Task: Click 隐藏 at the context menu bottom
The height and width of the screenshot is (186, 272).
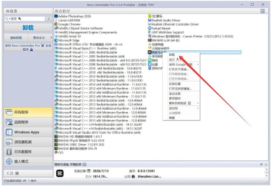Action: click(x=181, y=118)
